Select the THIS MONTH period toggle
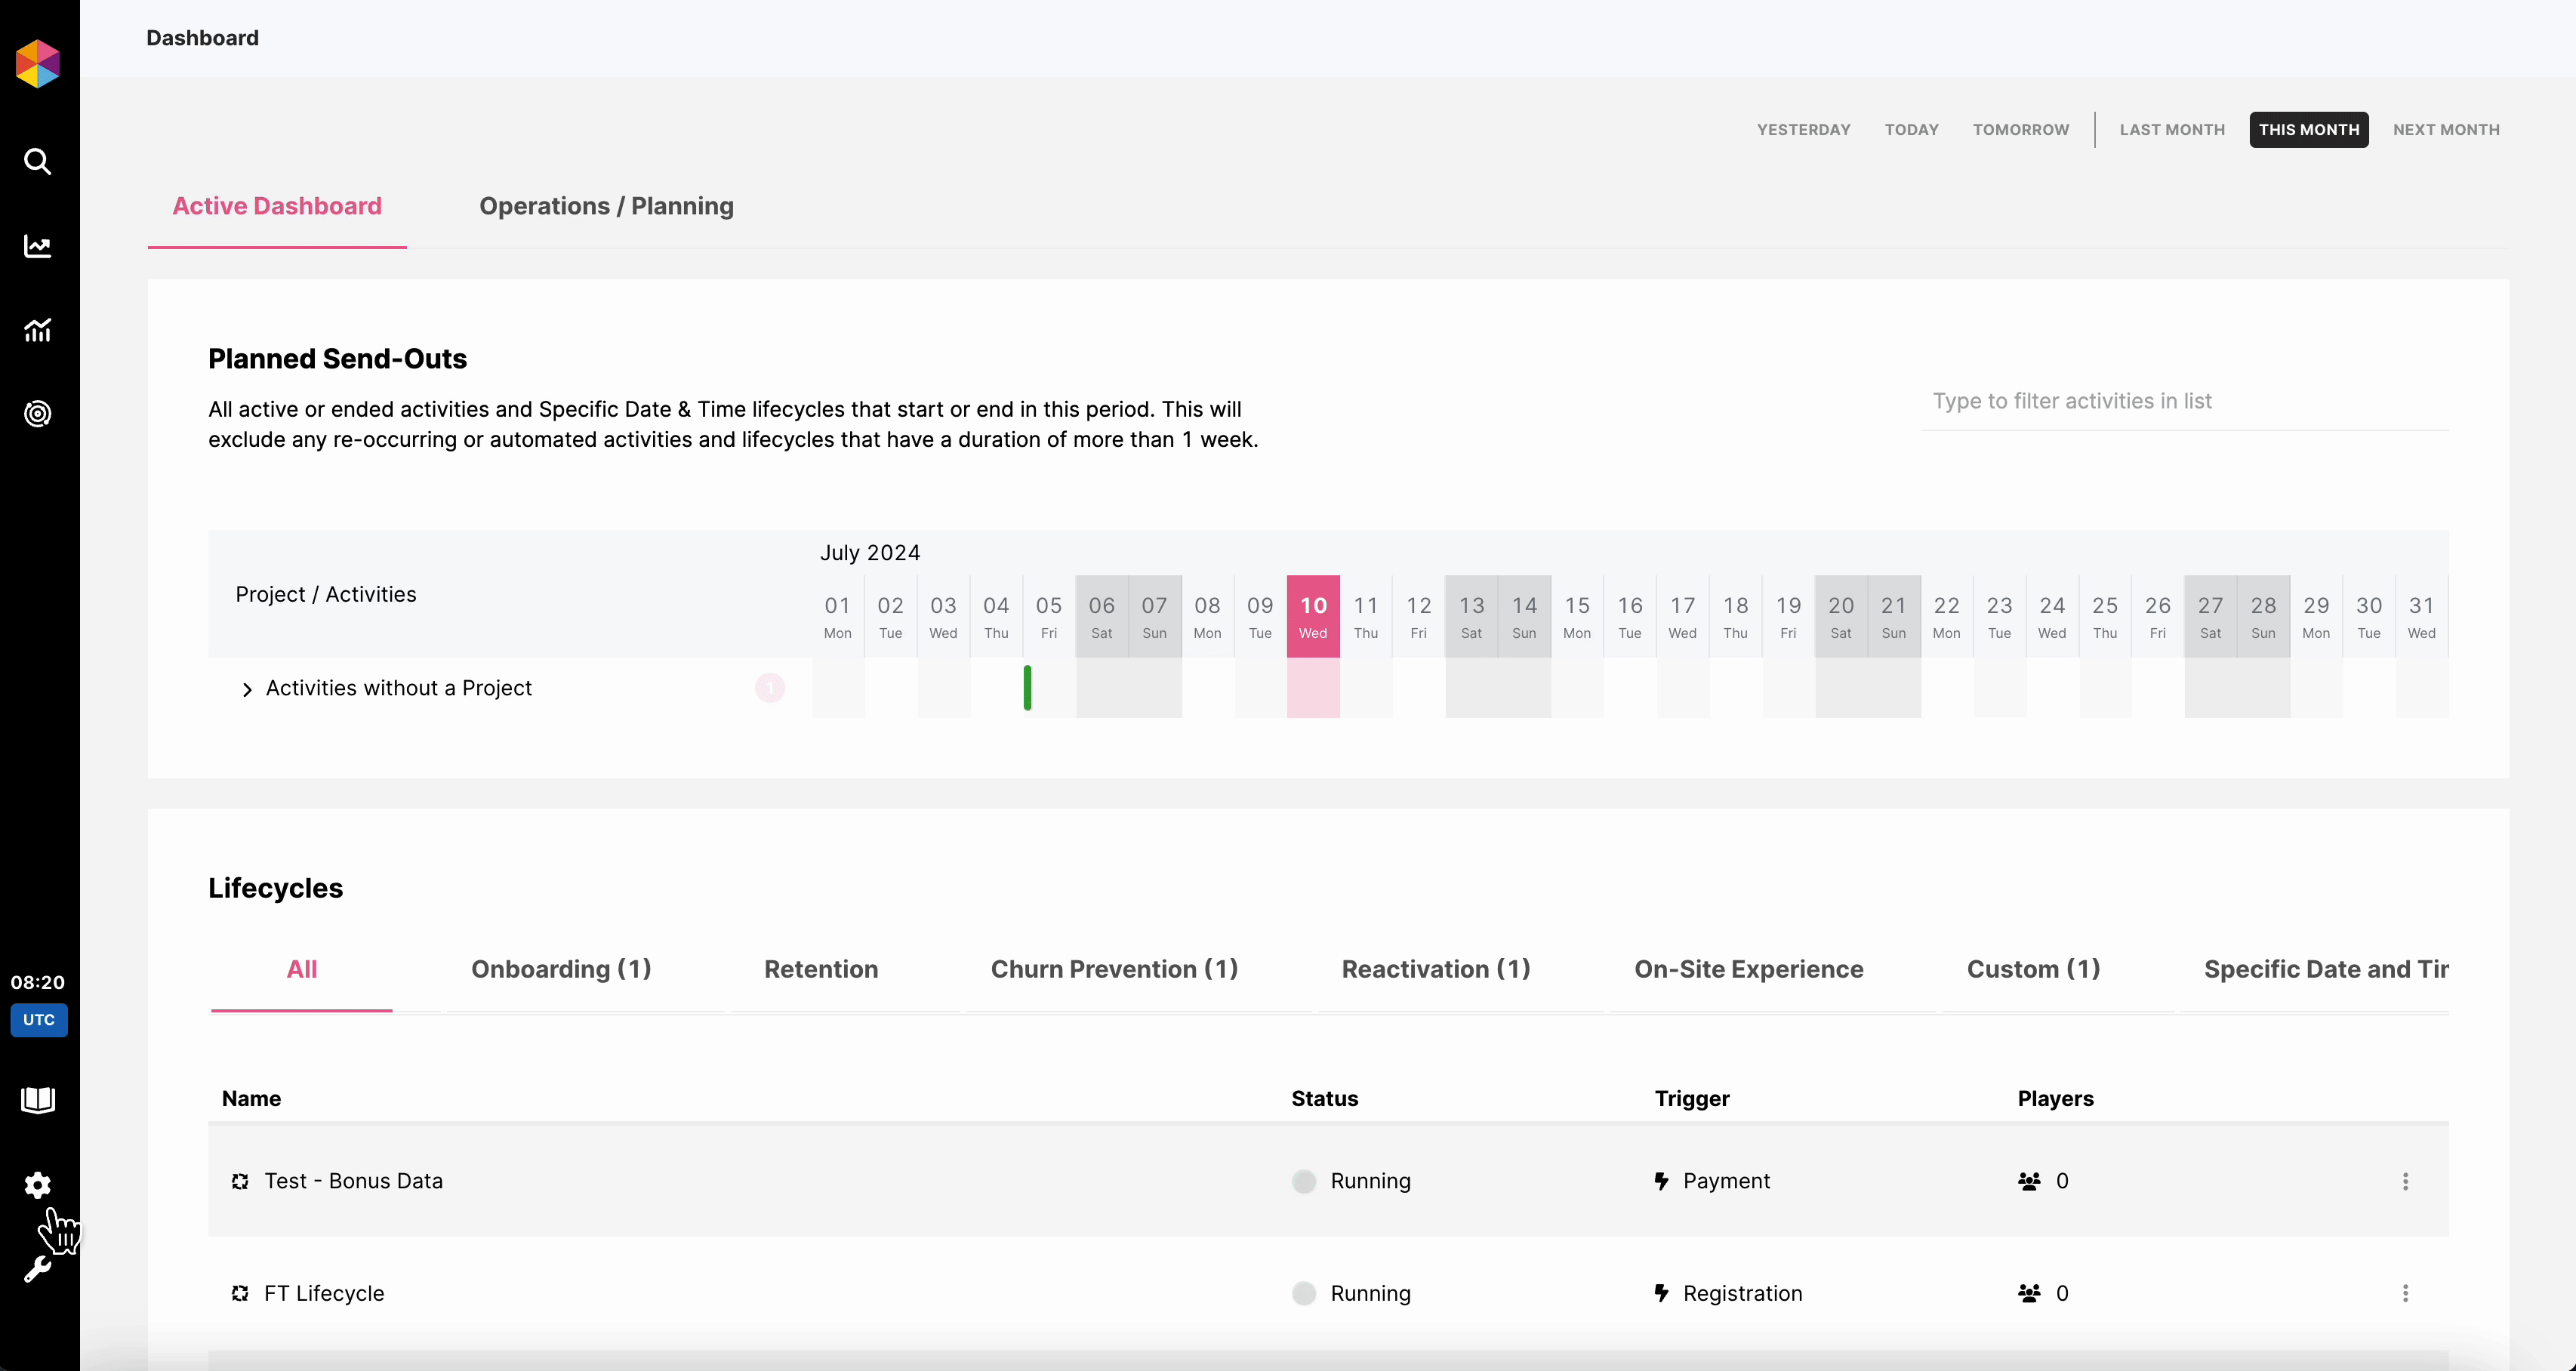 pyautogui.click(x=2308, y=130)
